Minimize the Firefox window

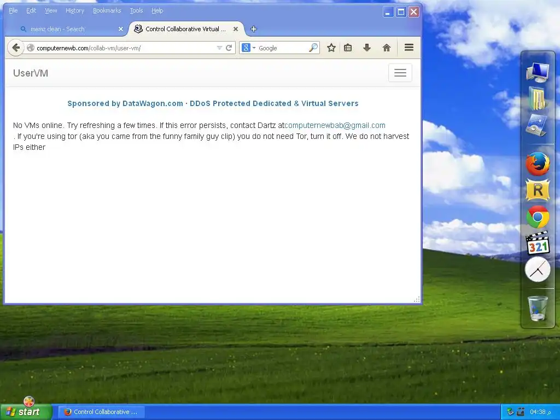pyautogui.click(x=388, y=12)
